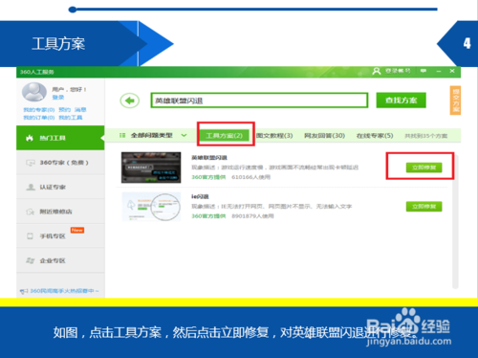Screen dimensions: 478x358
Task: Click the feedback message icon in the title bar
Action: [424, 71]
